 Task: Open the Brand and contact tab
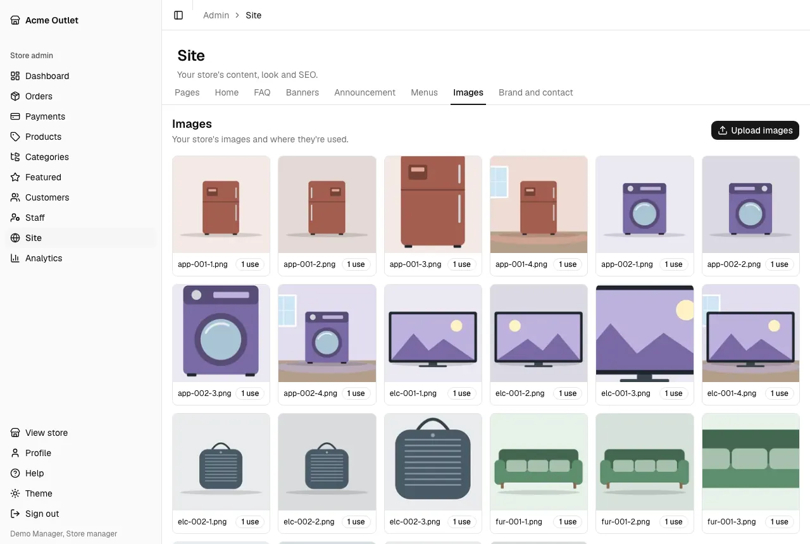pos(536,92)
